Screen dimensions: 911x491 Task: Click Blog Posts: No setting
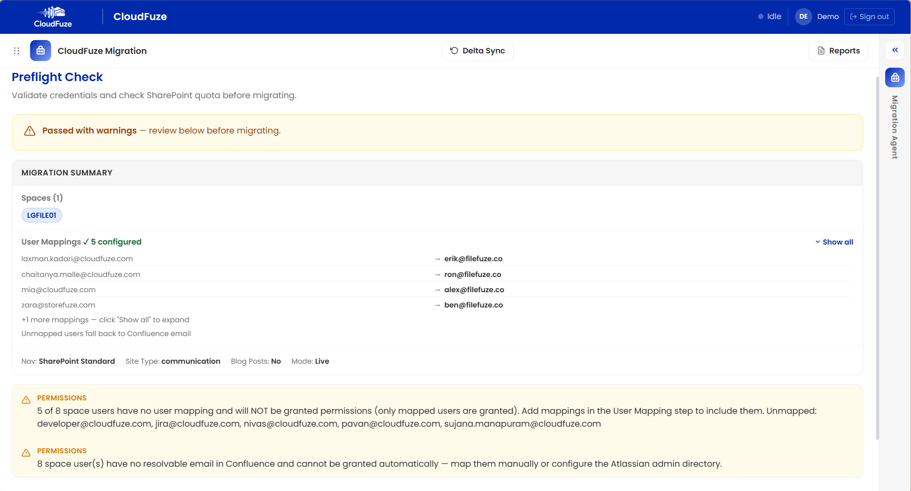point(256,361)
